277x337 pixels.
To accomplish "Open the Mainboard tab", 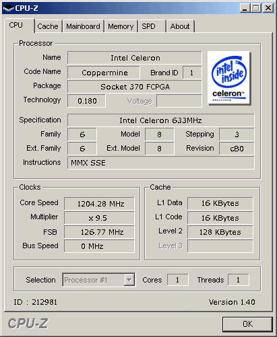I will 83,26.
